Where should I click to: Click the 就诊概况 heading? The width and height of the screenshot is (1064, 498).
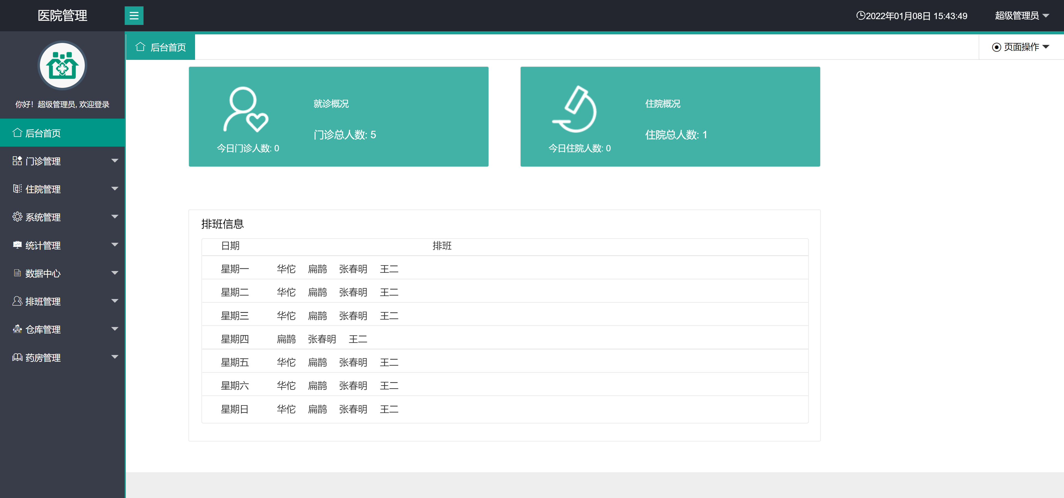click(331, 104)
